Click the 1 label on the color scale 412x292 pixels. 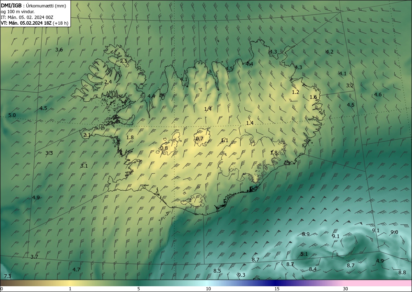(x=70, y=289)
